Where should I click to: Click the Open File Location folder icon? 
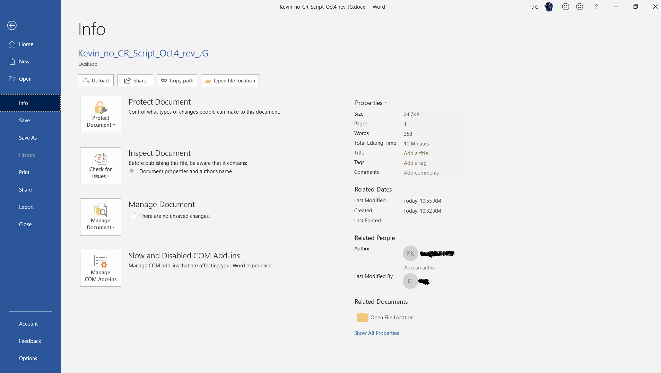coord(363,317)
